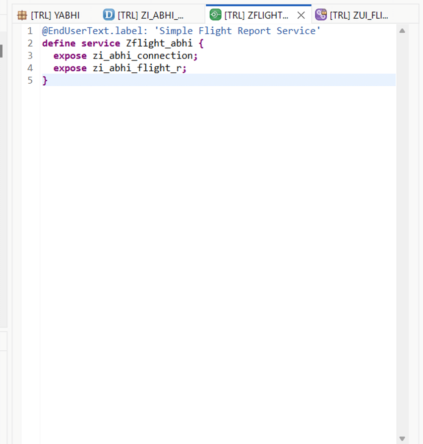Click line number 1 in the gutter
The height and width of the screenshot is (444, 423).
tap(30, 31)
